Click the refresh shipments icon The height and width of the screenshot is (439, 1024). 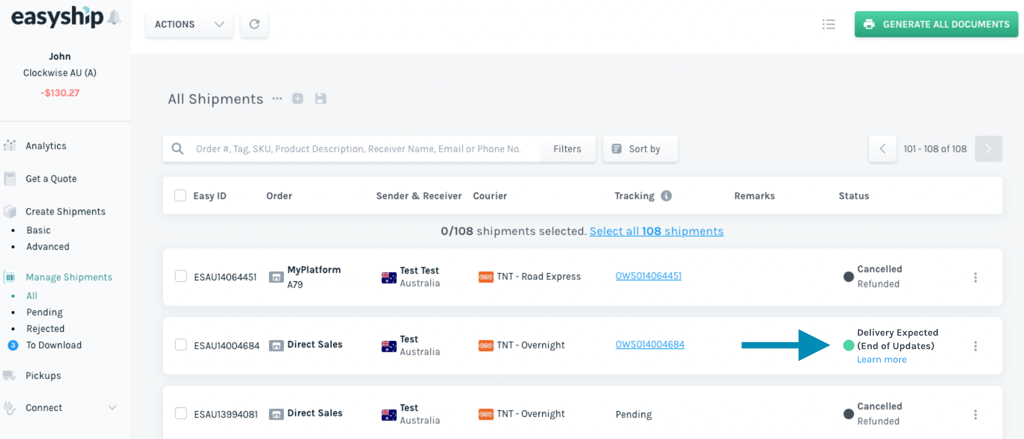click(x=254, y=24)
